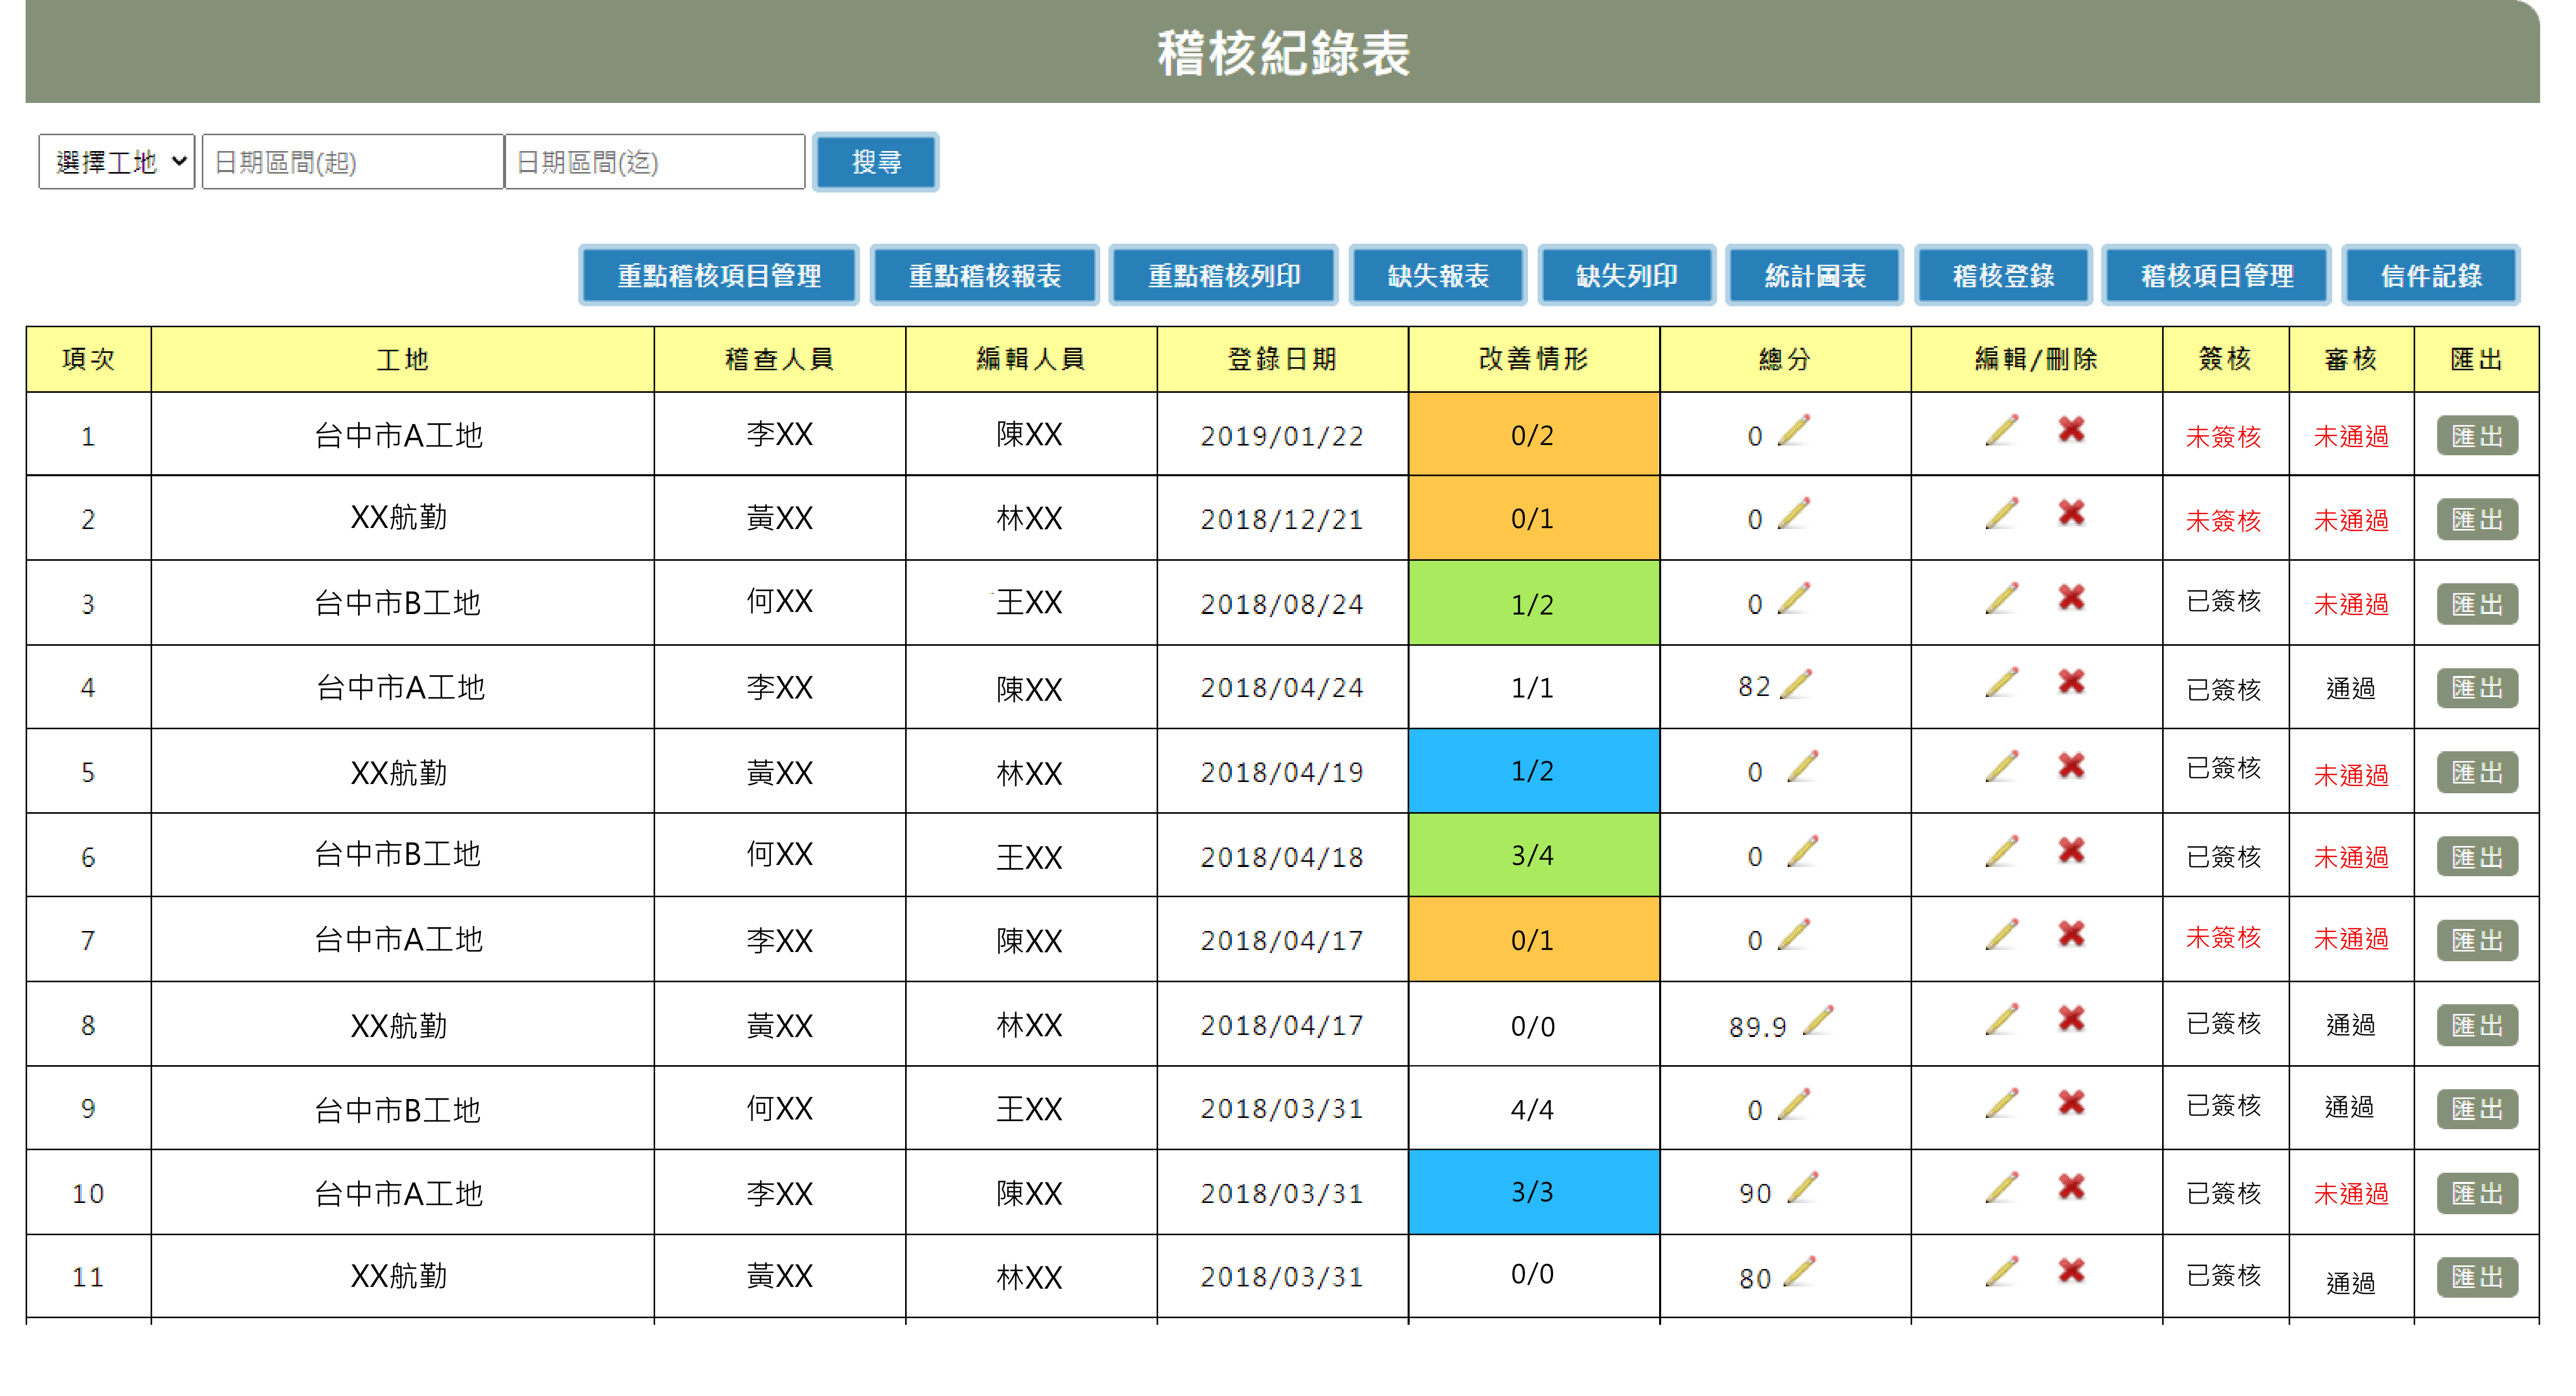Screen dimensions: 2576x1396
Task: Click the blue 1/2 status cell in row 5
Action: 1533,771
